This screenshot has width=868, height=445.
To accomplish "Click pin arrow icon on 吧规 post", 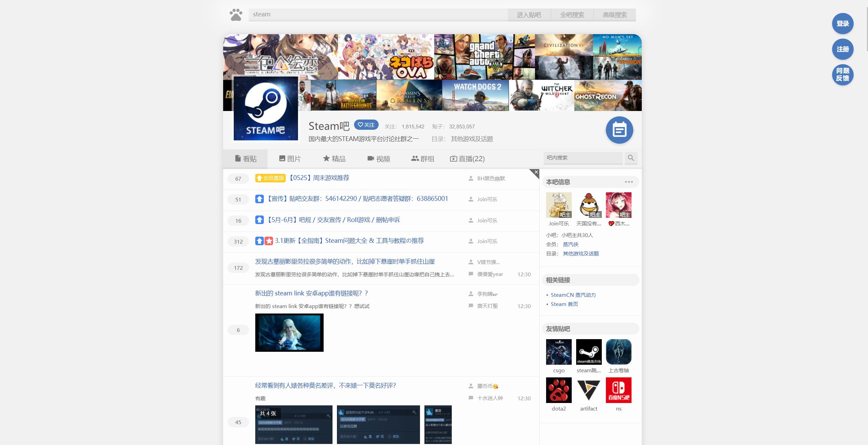I will [259, 220].
